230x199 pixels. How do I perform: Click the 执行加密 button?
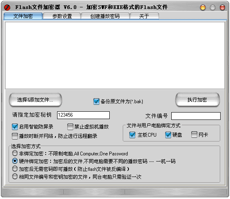[197, 100]
